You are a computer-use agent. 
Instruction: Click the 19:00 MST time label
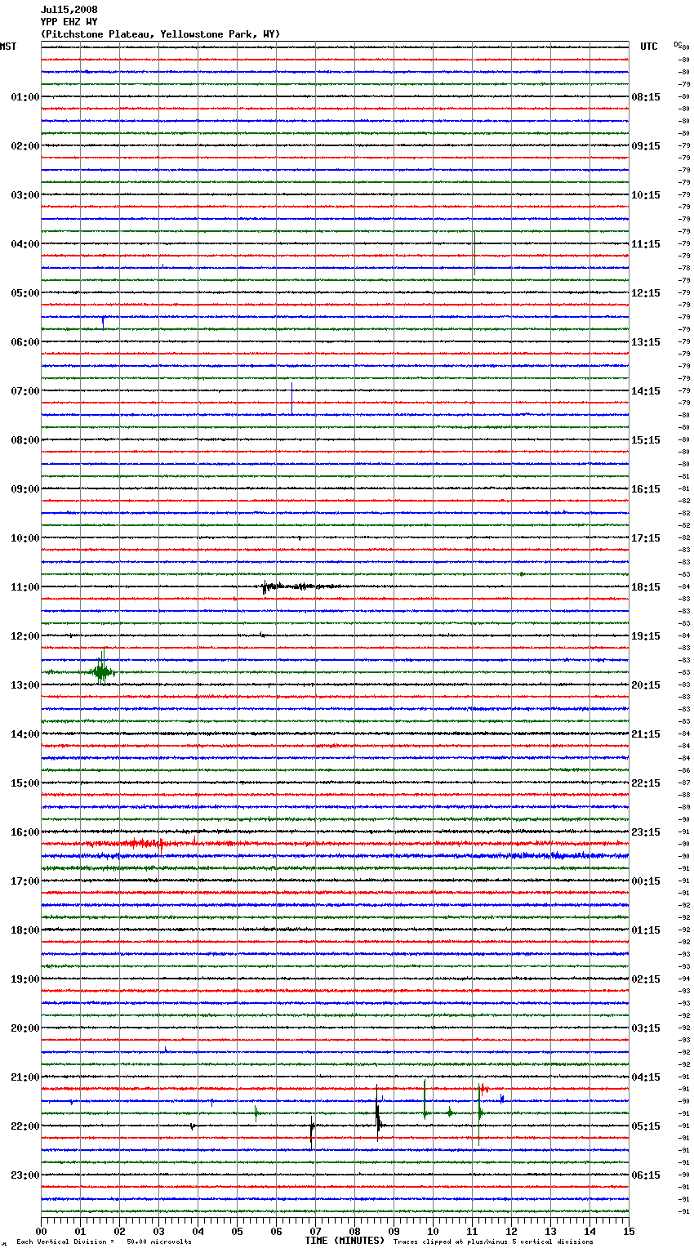25,979
